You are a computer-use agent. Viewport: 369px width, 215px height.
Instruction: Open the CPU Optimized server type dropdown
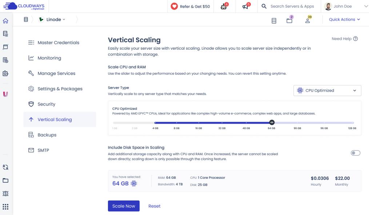327,91
